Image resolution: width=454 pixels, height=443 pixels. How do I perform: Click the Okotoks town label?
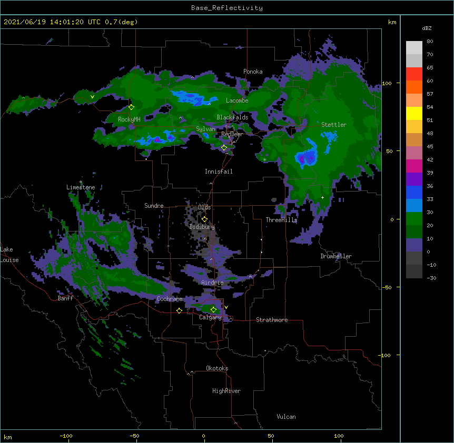[217, 368]
